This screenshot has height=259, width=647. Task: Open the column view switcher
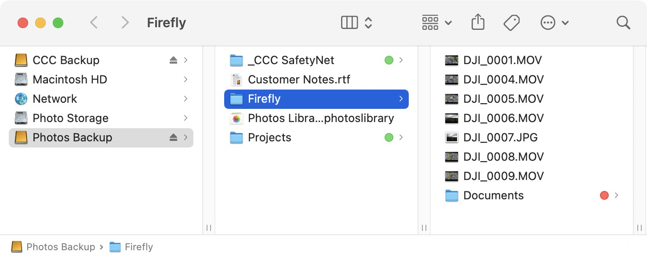(x=357, y=22)
